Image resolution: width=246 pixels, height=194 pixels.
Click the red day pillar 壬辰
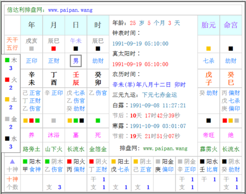[x=76, y=78]
